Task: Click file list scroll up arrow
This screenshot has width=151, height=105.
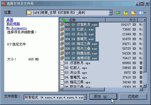Action: (145, 20)
